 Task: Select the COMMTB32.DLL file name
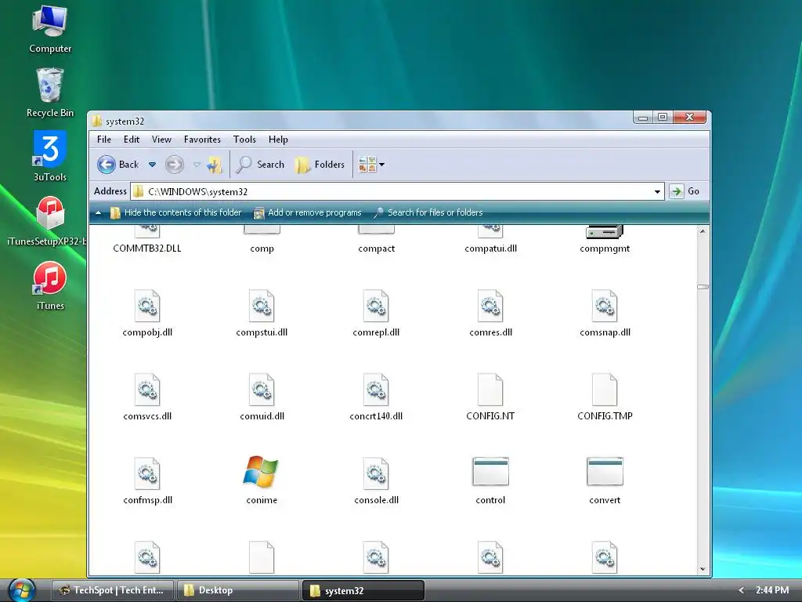(x=147, y=248)
